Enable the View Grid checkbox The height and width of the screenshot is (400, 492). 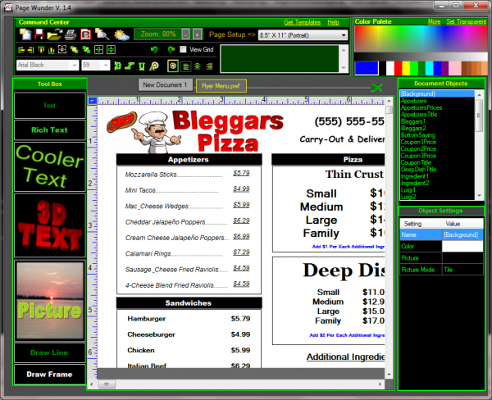(183, 49)
